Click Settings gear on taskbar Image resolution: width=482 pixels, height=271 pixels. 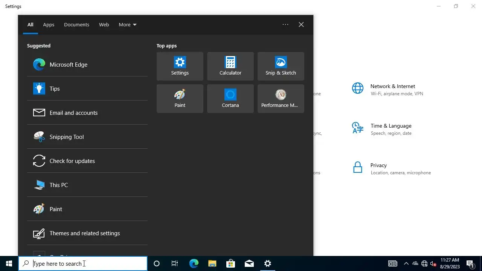tap(268, 263)
